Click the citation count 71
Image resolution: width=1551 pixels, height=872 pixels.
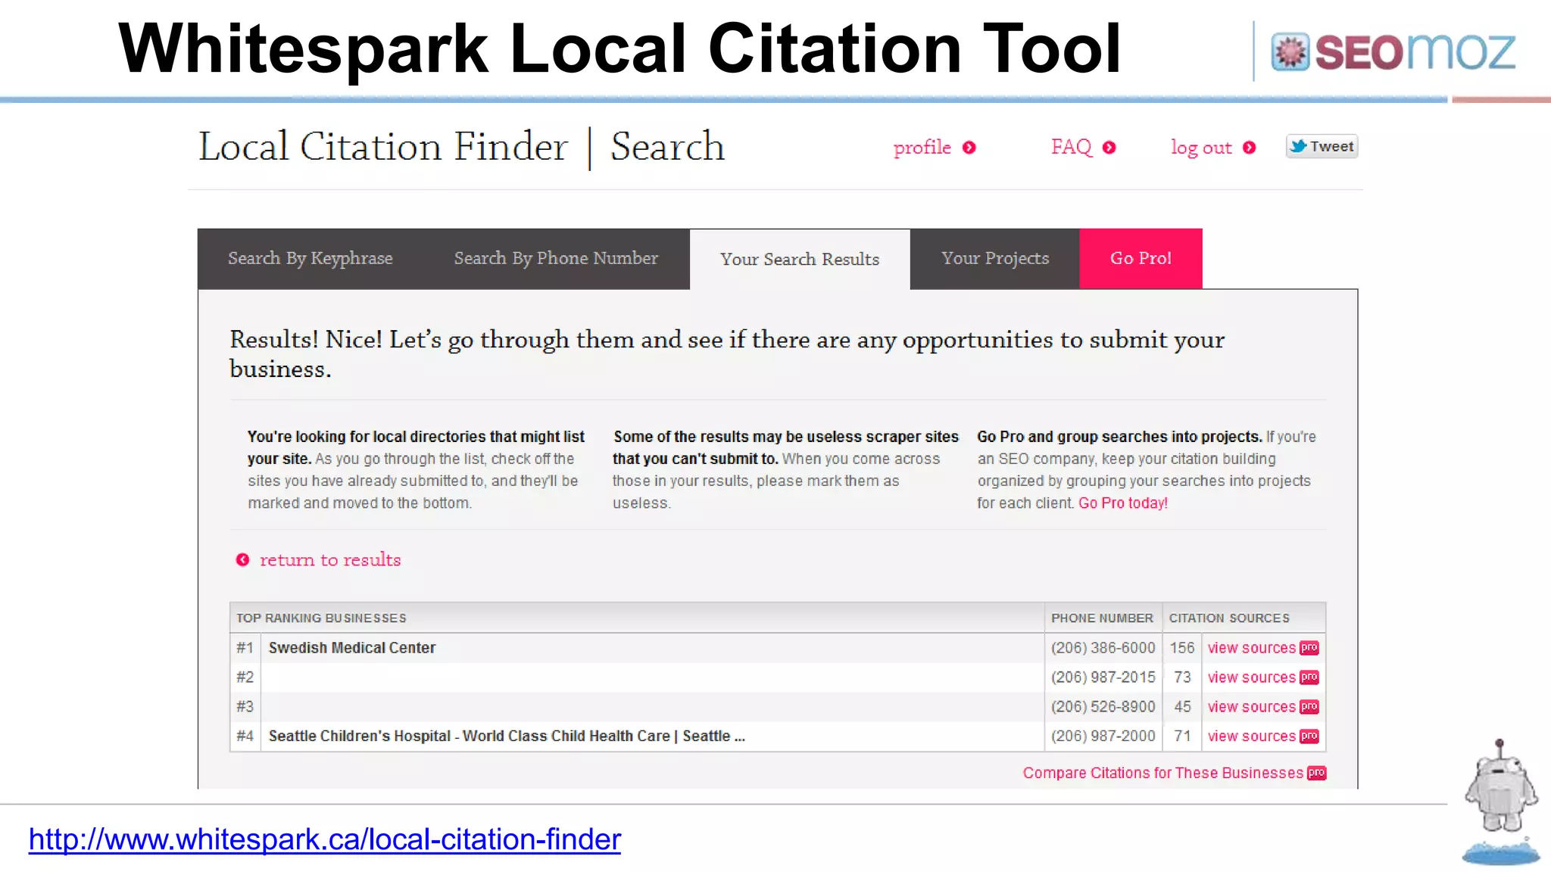tap(1182, 737)
